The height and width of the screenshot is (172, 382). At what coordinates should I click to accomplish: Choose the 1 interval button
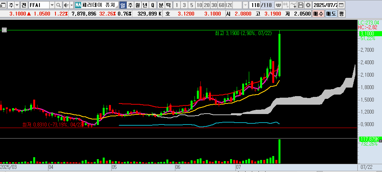177,5
